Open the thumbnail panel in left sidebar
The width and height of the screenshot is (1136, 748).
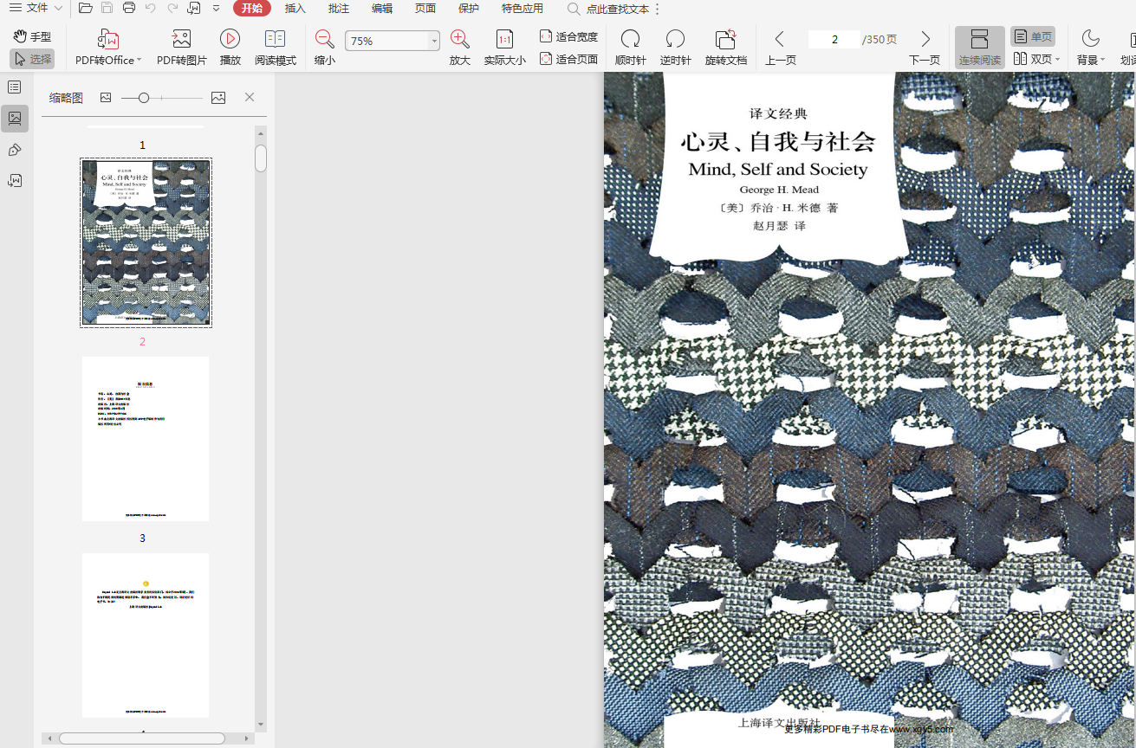click(15, 119)
